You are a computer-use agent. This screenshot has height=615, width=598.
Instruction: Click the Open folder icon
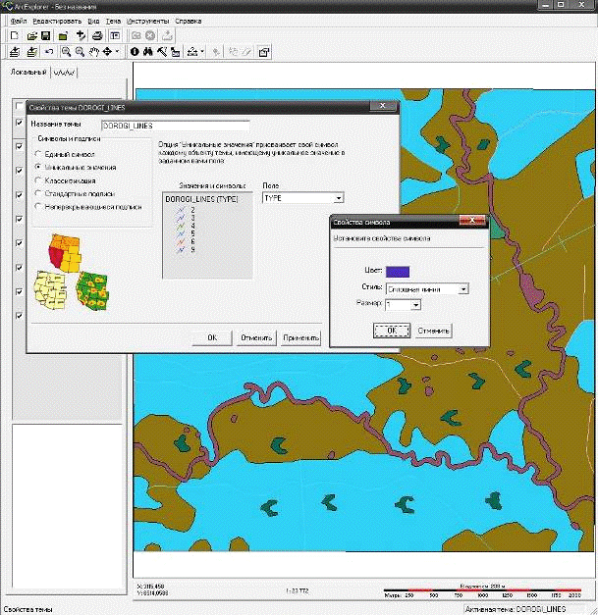pos(31,35)
